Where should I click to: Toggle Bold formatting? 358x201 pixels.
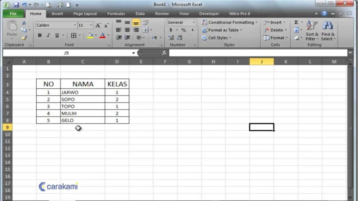(x=40, y=35)
